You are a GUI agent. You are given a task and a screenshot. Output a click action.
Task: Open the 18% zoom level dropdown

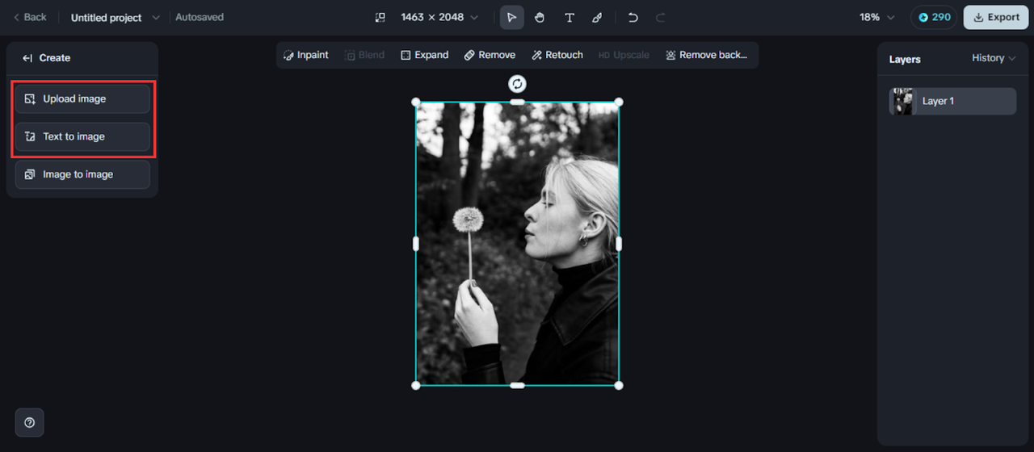pyautogui.click(x=877, y=17)
